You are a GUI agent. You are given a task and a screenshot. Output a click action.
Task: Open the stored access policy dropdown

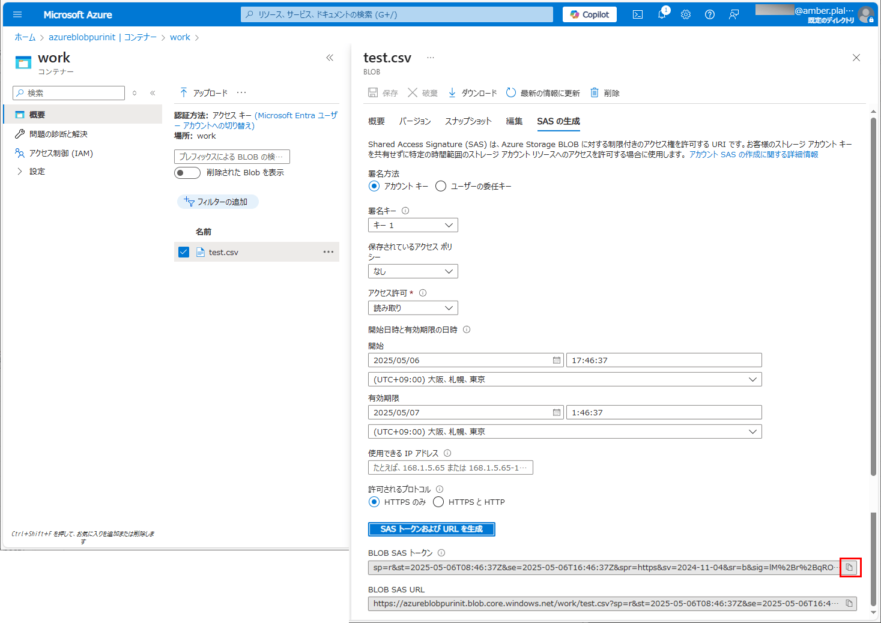pyautogui.click(x=413, y=271)
